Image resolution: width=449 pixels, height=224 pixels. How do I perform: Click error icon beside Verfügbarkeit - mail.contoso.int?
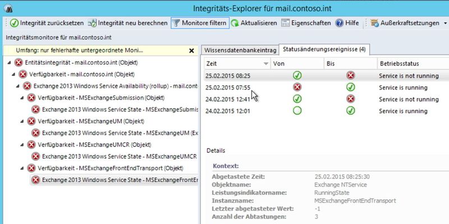click(23, 74)
